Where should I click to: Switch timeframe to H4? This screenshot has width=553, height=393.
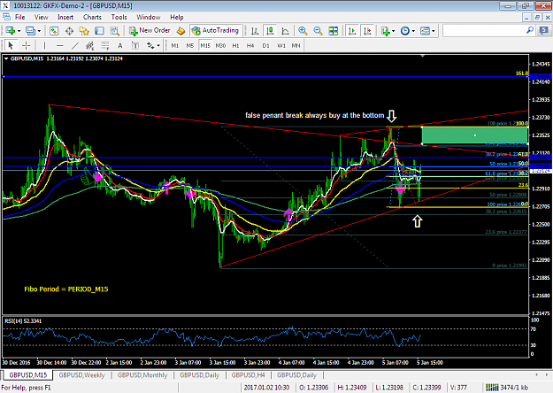(250, 45)
